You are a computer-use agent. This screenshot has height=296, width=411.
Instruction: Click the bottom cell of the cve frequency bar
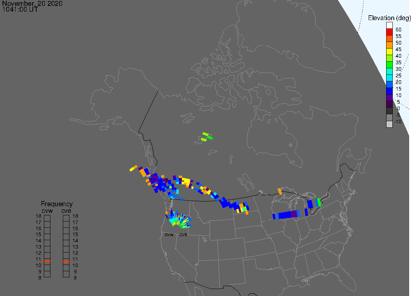[x=66, y=274]
